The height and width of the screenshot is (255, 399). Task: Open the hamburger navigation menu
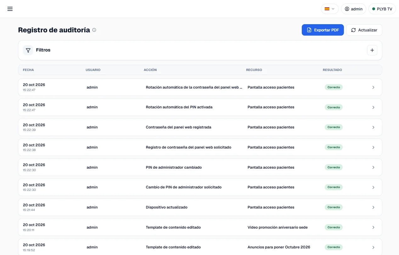pos(10,9)
